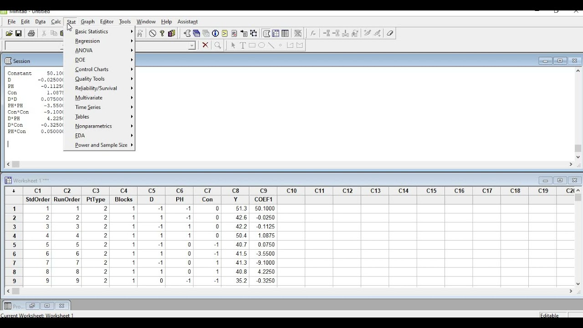583x328 pixels.
Task: Show the Session folder toolbar icon
Action: click(x=187, y=33)
